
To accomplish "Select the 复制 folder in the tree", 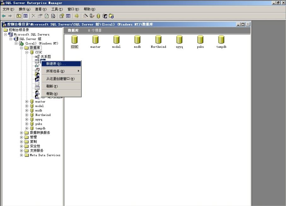I will [x=33, y=141].
